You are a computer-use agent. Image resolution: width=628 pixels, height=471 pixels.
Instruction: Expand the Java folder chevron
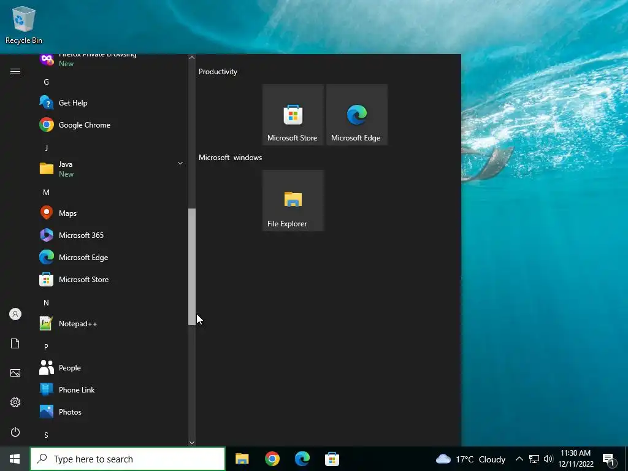180,163
